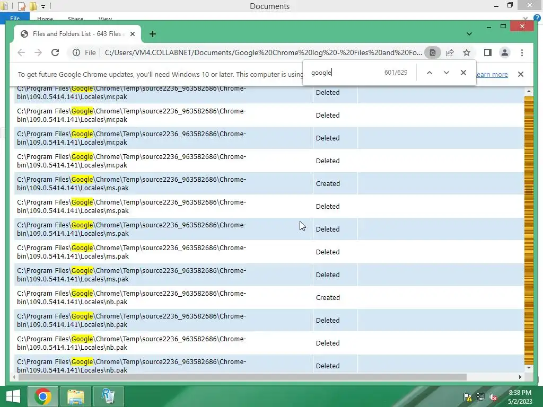Click horizontal scrollbar left arrow
This screenshot has width=543, height=407.
coord(14,377)
